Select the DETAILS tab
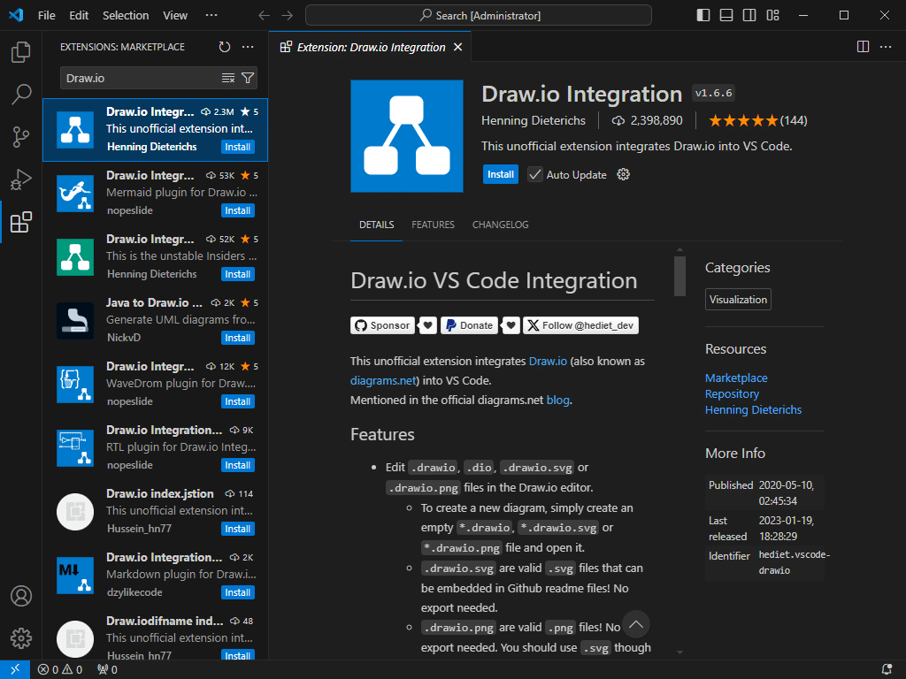This screenshot has width=906, height=679. point(377,225)
